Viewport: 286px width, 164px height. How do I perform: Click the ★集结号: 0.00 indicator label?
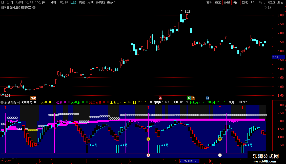(x=31, y=102)
